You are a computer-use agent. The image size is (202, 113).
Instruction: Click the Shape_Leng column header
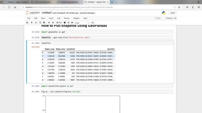(x=50, y=49)
